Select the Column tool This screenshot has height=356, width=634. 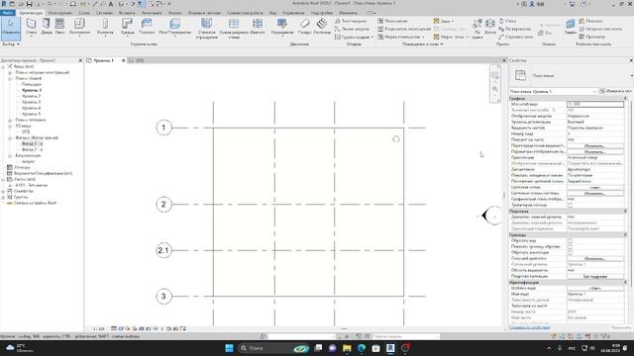click(105, 27)
